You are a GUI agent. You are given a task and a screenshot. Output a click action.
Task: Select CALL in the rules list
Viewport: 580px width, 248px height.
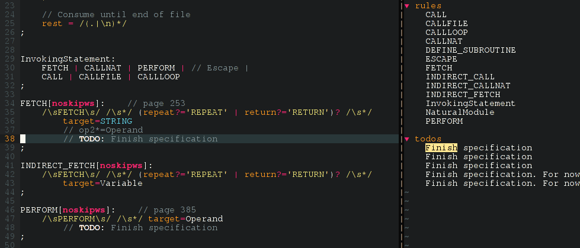(x=436, y=15)
